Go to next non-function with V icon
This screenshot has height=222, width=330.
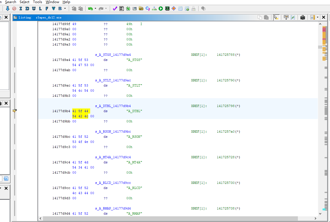[53, 9]
